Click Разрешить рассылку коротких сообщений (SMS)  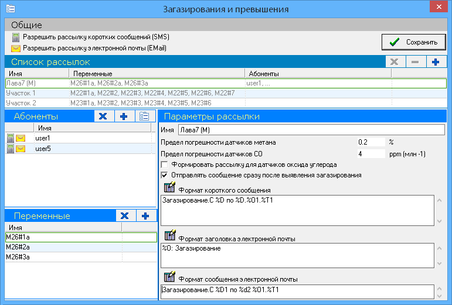coord(96,37)
